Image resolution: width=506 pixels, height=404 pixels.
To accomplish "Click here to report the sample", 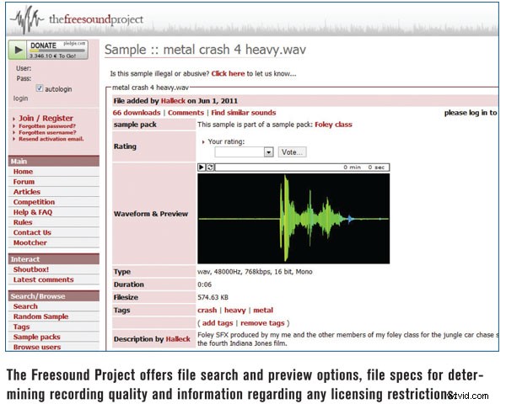I will click(x=228, y=73).
